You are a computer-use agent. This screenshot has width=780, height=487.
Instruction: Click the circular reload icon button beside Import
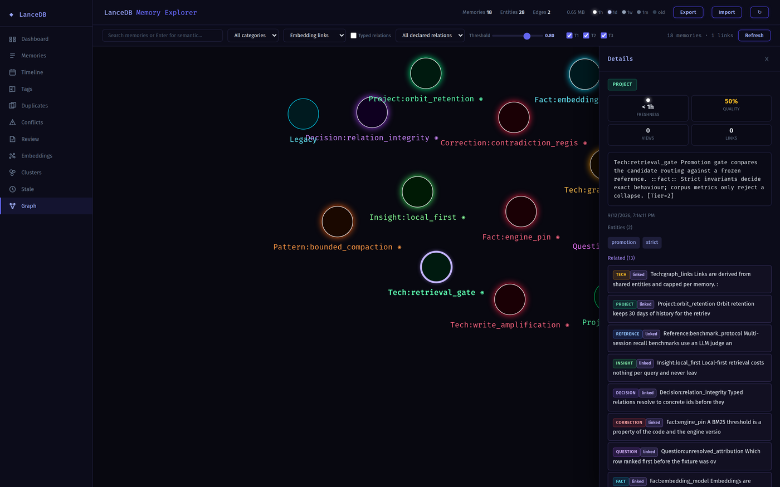click(x=759, y=12)
